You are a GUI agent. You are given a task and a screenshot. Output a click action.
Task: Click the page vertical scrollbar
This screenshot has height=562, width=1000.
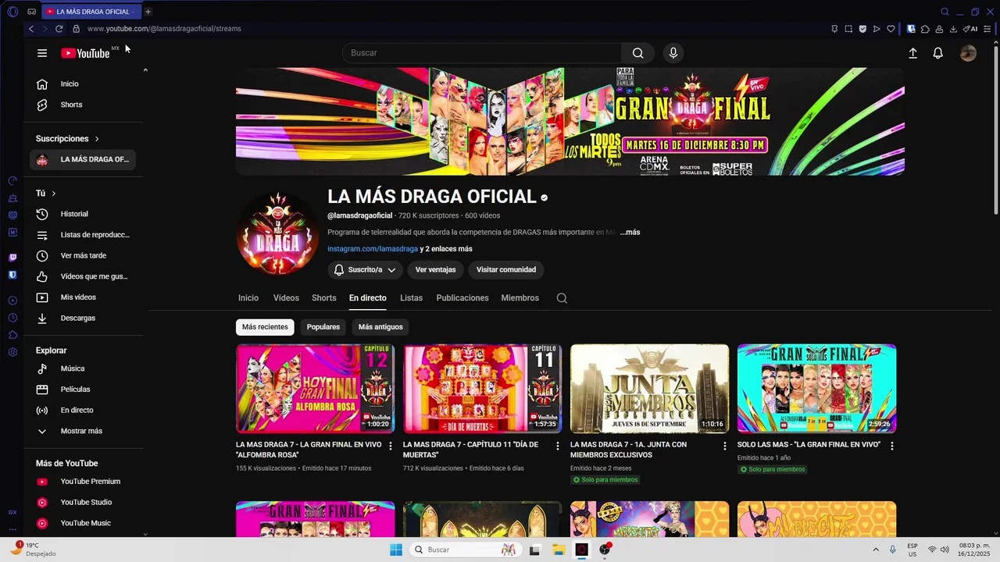click(995, 129)
